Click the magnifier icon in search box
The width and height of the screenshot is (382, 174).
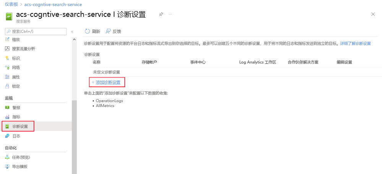click(9, 31)
